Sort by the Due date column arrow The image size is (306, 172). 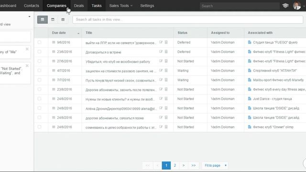[78, 33]
